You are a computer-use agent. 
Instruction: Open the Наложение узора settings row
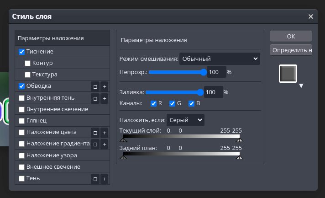(63, 155)
